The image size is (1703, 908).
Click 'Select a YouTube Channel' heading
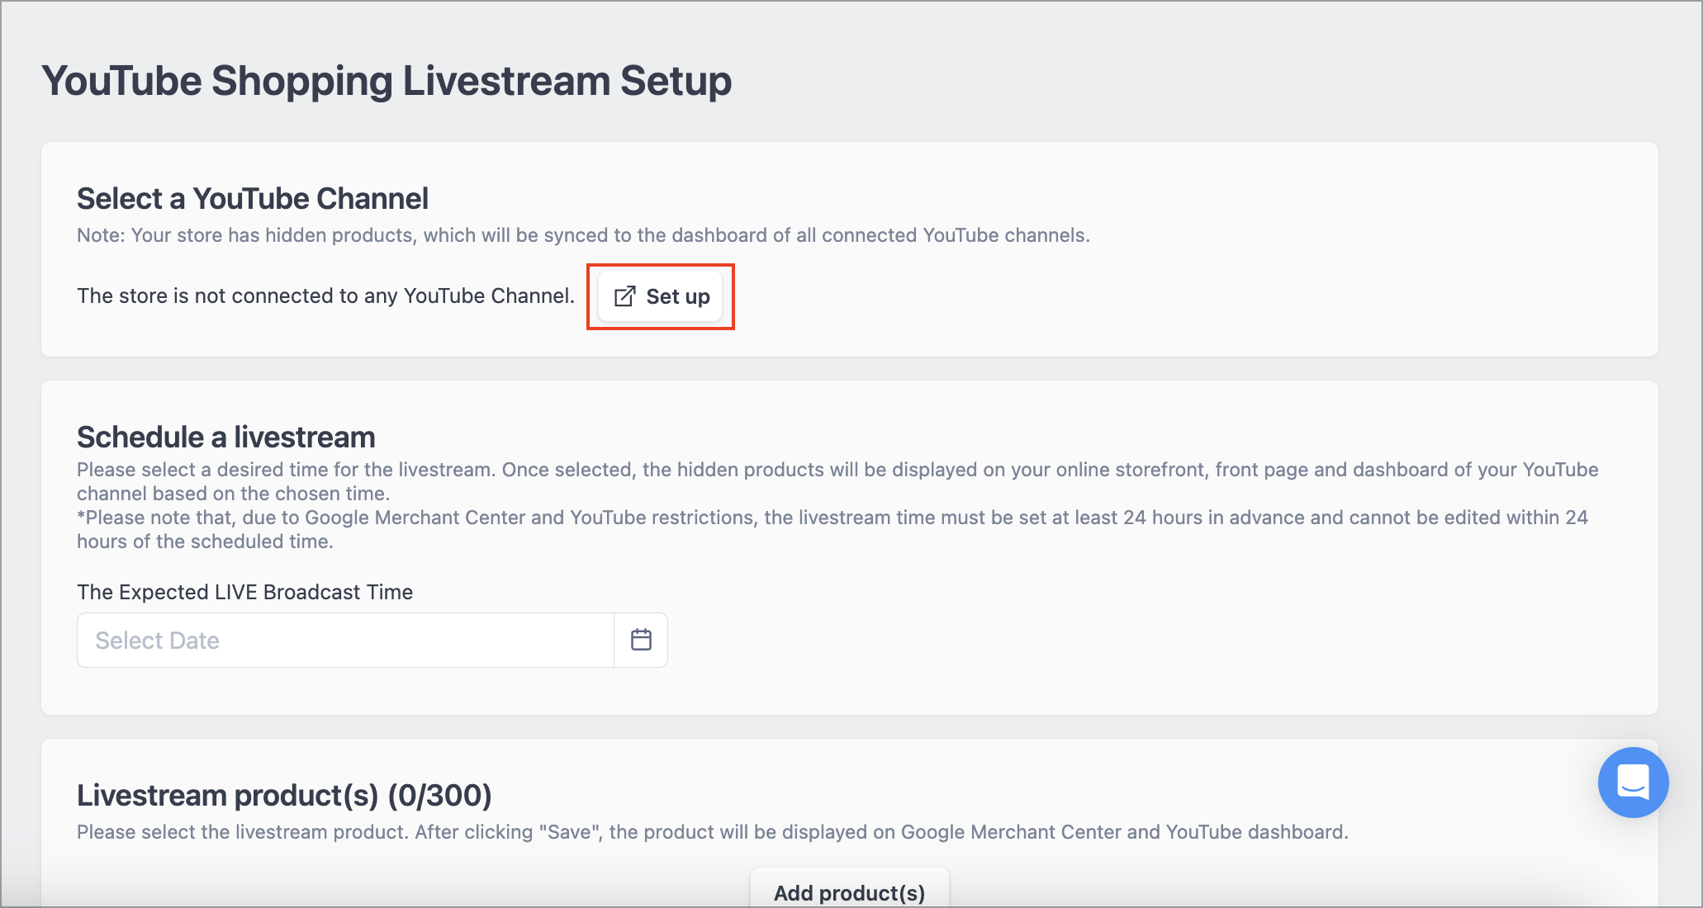click(253, 199)
